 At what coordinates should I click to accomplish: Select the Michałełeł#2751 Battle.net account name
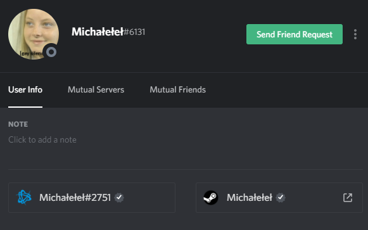coord(75,198)
